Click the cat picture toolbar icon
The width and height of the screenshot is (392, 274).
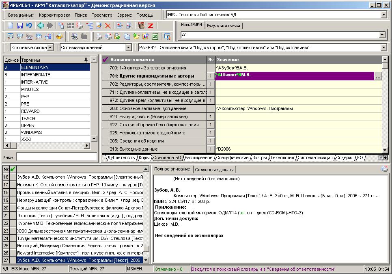click(x=141, y=26)
